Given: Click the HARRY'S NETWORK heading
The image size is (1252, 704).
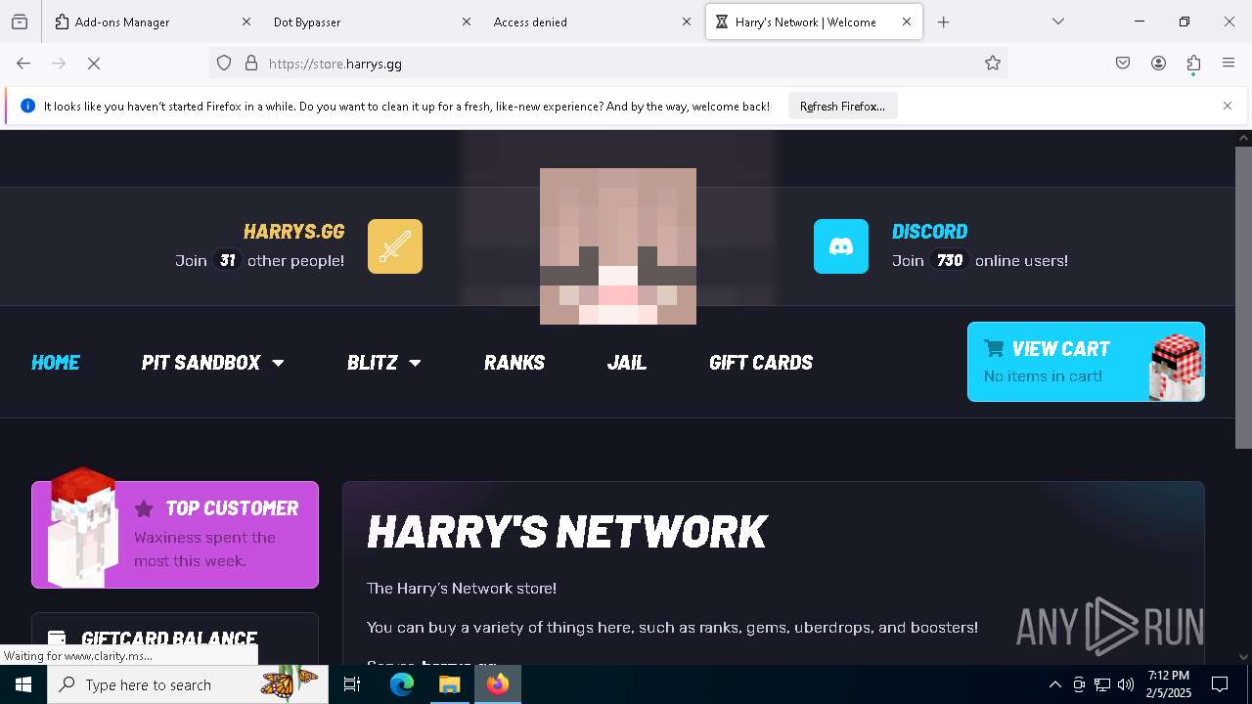Looking at the screenshot, I should [x=567, y=532].
